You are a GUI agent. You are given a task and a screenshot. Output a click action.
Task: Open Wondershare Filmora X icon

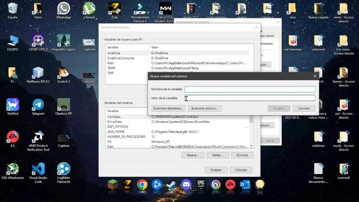[140, 12]
